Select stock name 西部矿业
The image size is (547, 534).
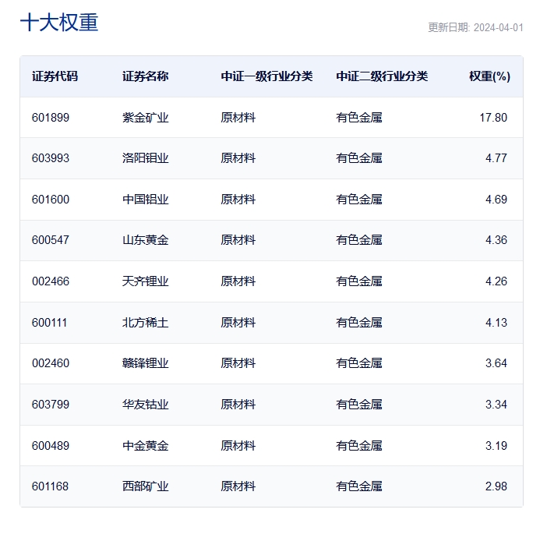[x=146, y=486]
